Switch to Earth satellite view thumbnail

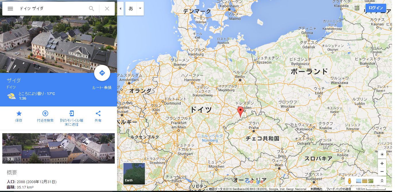[134, 174]
